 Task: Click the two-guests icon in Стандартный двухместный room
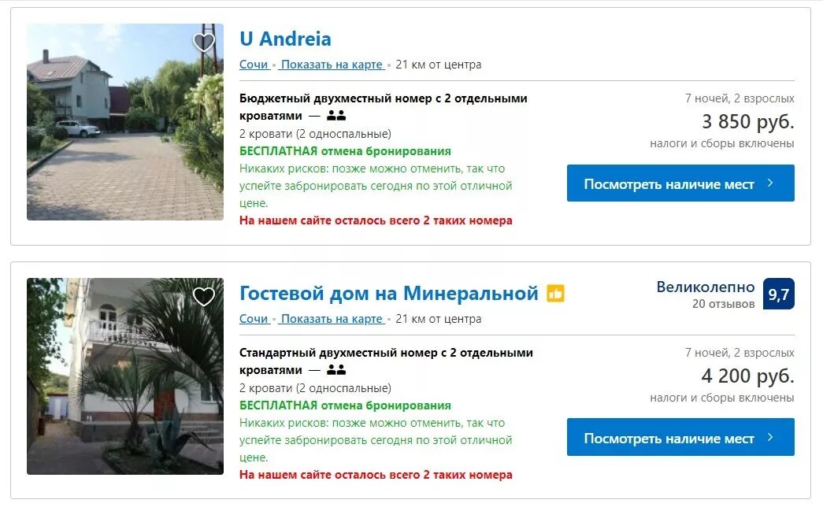click(336, 370)
